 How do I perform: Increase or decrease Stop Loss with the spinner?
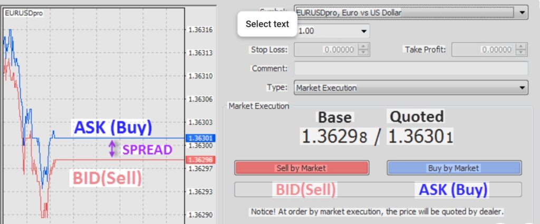pyautogui.click(x=363, y=49)
